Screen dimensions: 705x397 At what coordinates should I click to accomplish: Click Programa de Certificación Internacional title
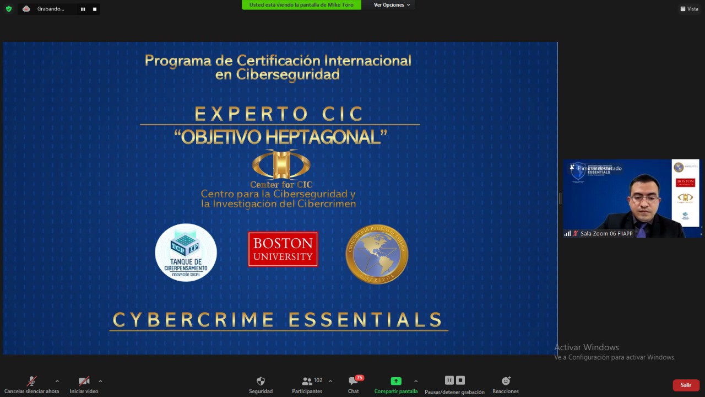click(x=278, y=67)
